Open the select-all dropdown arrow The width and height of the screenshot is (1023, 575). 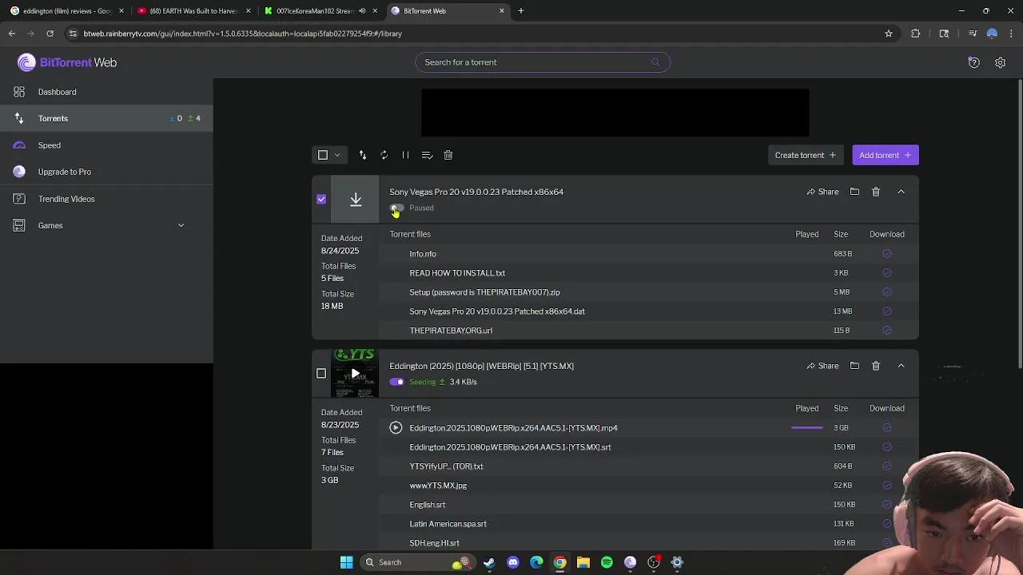[337, 155]
